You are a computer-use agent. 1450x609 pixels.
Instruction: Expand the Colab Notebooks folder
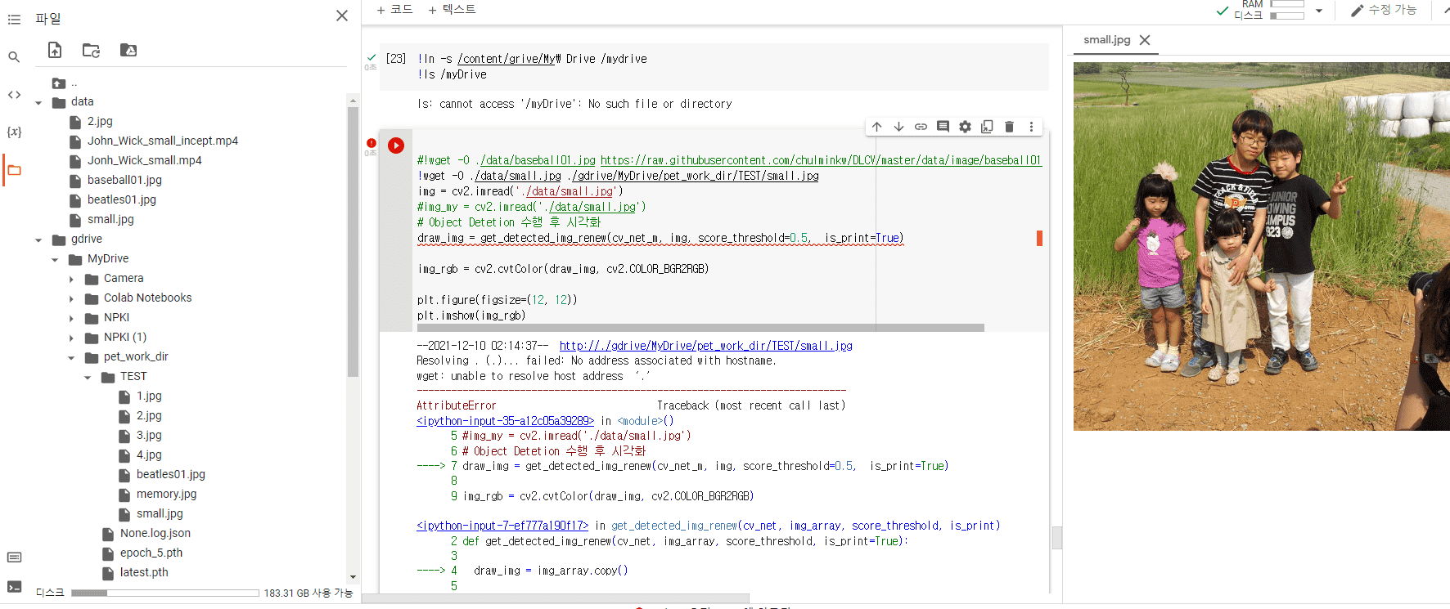(71, 299)
